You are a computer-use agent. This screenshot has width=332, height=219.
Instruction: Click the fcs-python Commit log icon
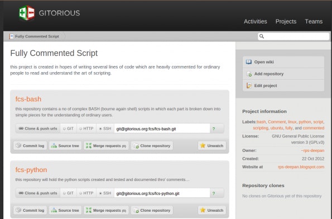click(18, 210)
